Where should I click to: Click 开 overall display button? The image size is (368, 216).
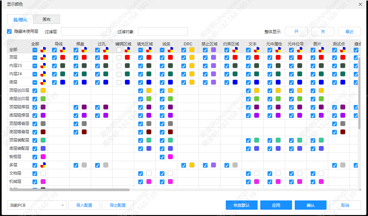tap(296, 32)
